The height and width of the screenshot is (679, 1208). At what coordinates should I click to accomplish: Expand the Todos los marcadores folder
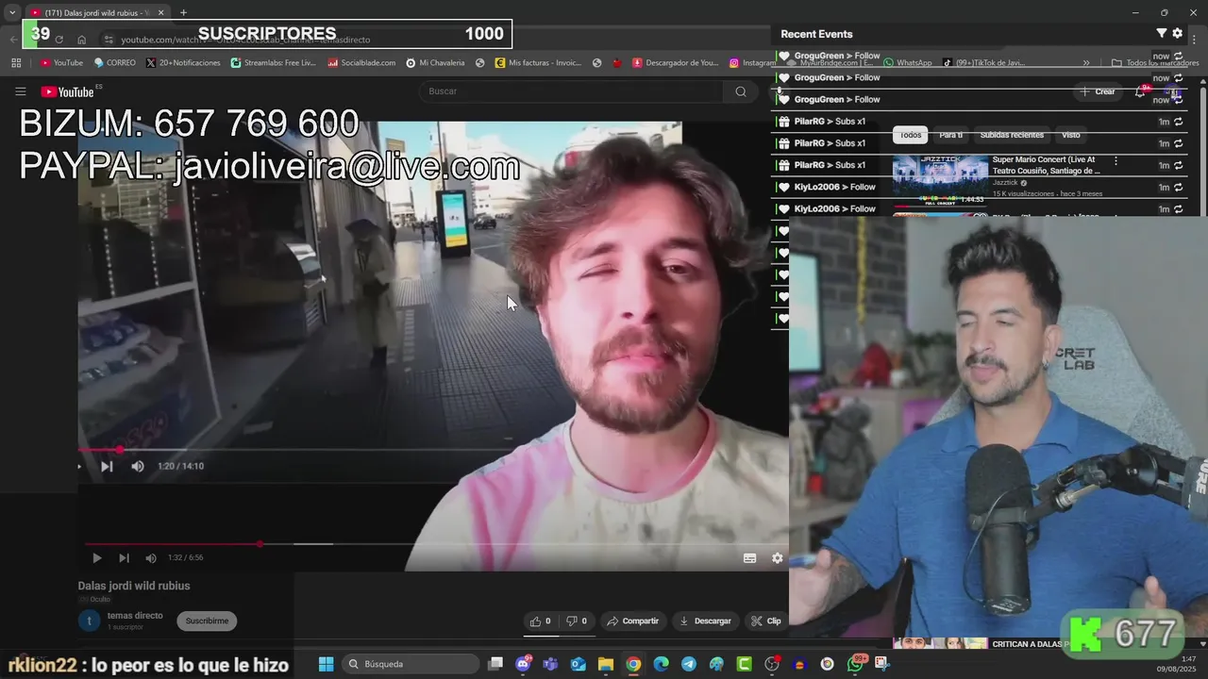pyautogui.click(x=1155, y=63)
